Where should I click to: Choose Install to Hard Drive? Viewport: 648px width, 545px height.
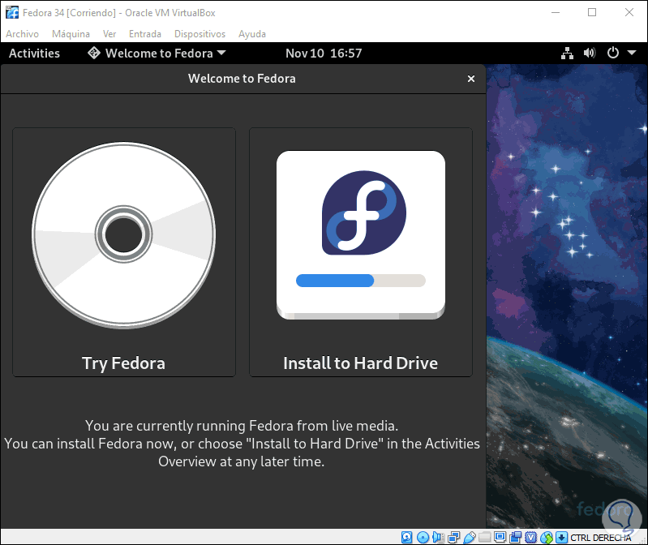(x=361, y=252)
